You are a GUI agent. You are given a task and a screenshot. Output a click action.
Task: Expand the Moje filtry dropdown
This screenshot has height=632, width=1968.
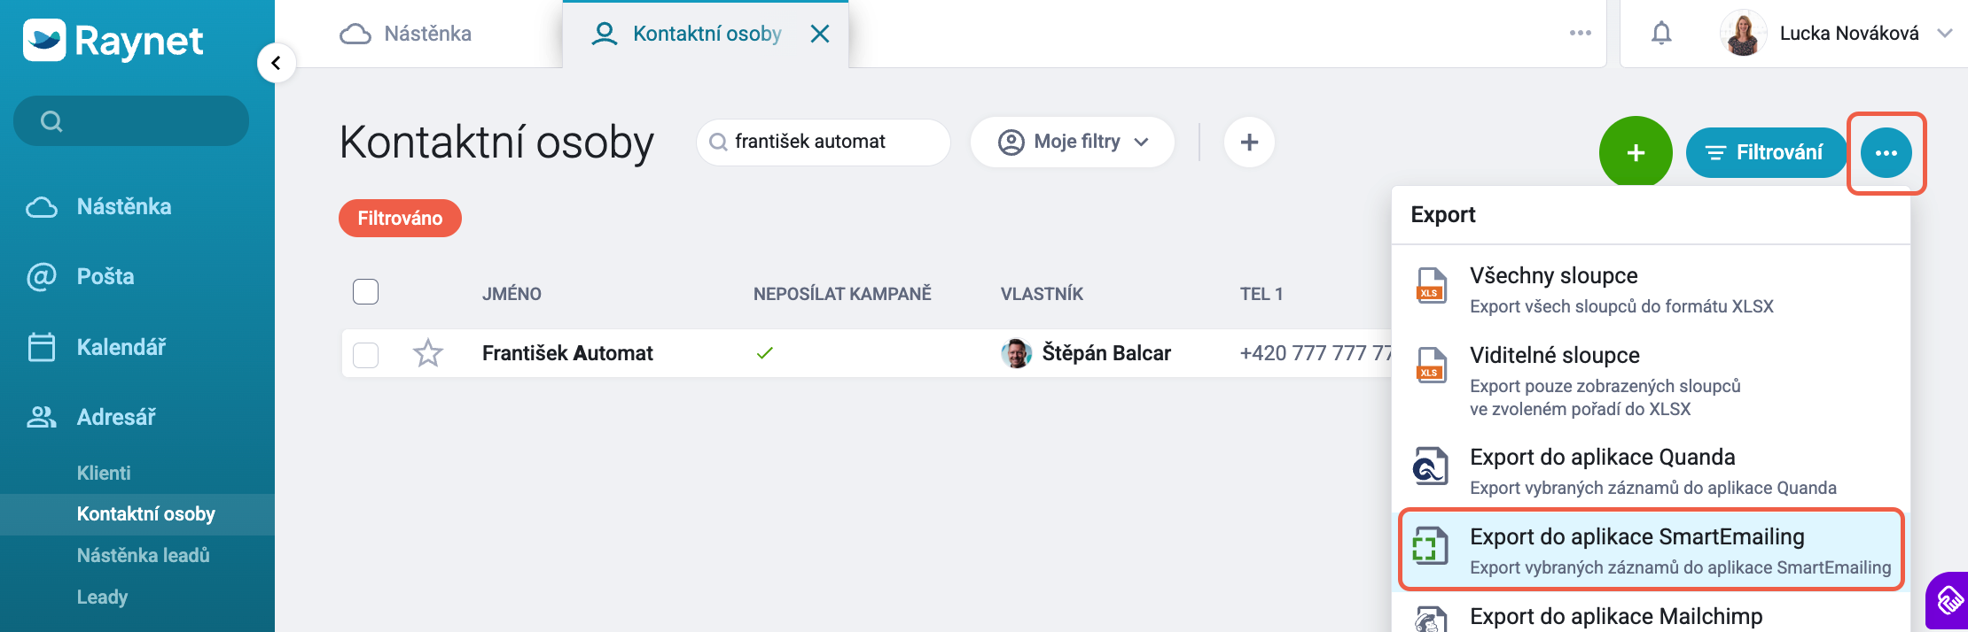pyautogui.click(x=1073, y=142)
